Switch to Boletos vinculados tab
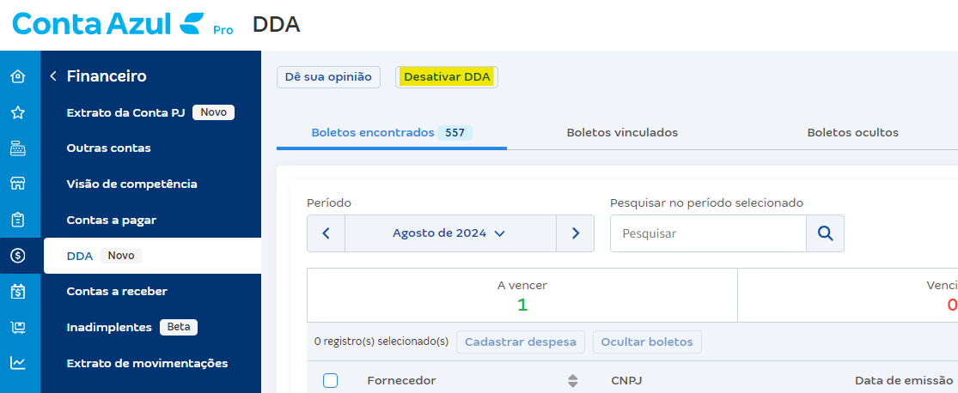The width and height of the screenshot is (958, 393). click(622, 132)
